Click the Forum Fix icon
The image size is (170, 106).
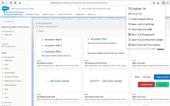click(x=129, y=14)
